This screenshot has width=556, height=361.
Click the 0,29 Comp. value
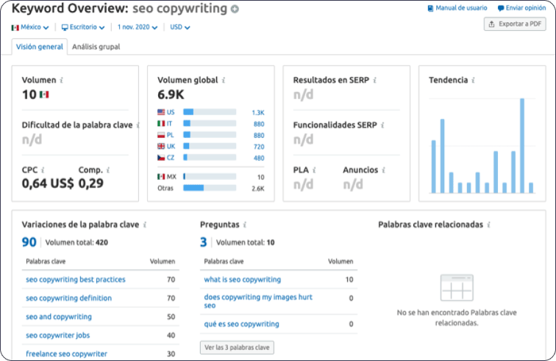(90, 183)
